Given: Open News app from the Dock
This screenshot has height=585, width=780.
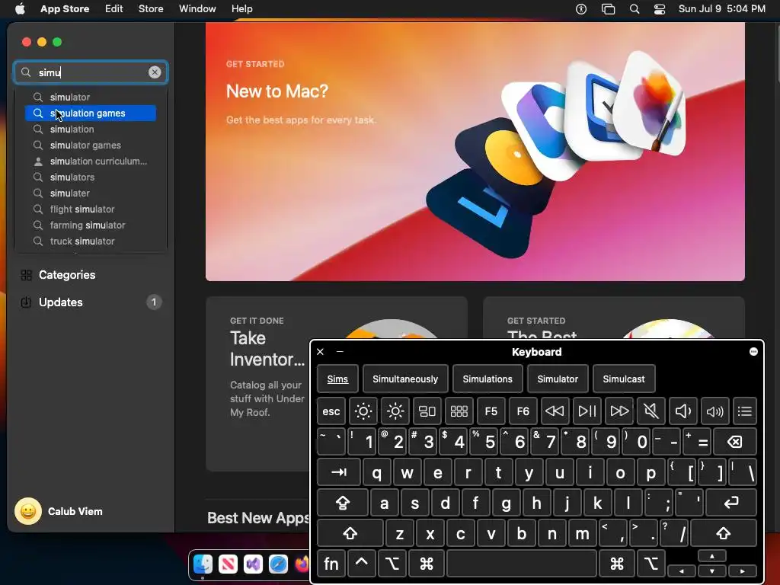Looking at the screenshot, I should 228,564.
